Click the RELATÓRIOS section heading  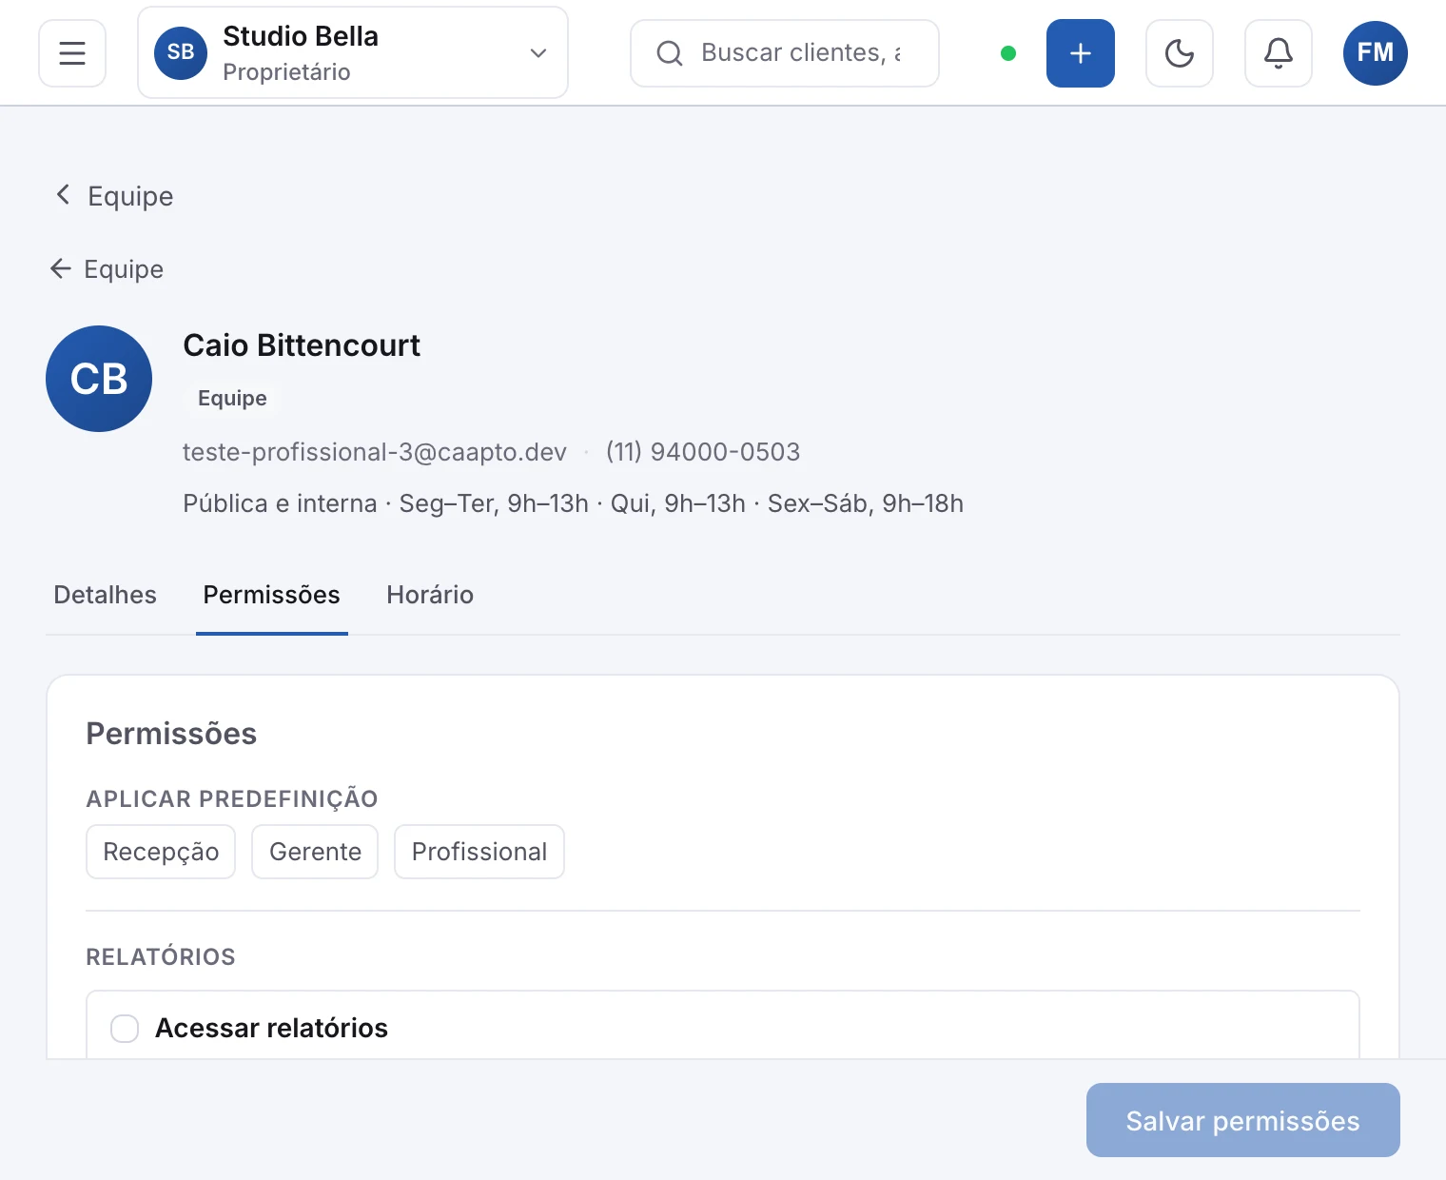[x=161, y=957]
